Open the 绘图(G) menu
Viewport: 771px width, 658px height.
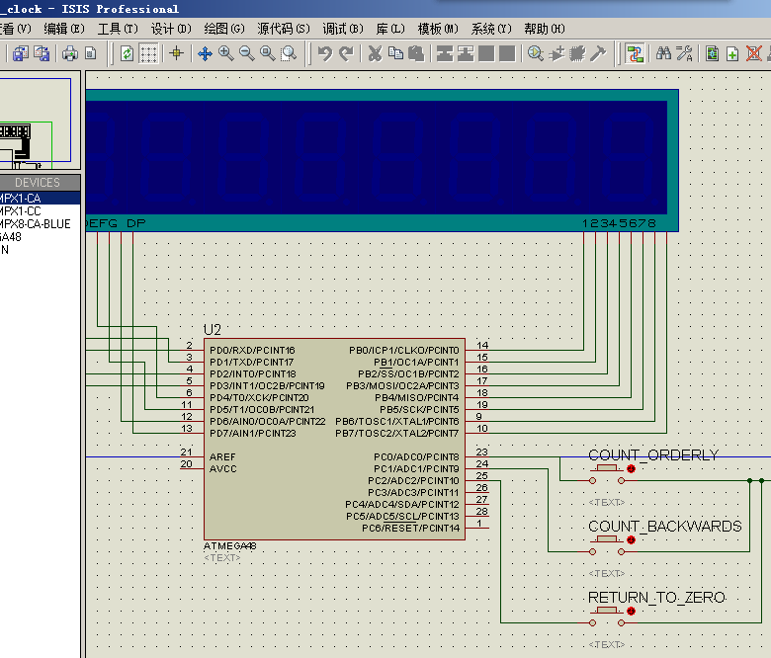[225, 29]
